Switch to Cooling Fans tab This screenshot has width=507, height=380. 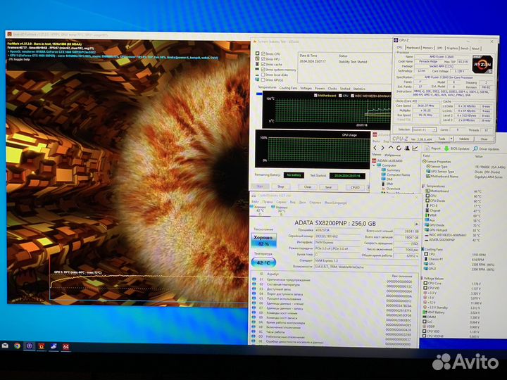click(288, 88)
